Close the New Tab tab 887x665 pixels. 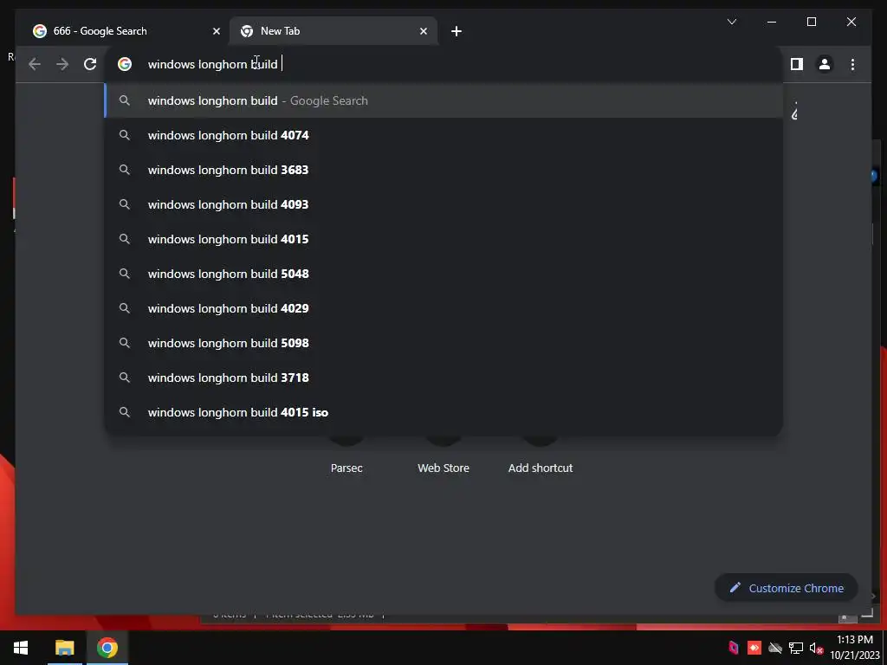point(423,31)
